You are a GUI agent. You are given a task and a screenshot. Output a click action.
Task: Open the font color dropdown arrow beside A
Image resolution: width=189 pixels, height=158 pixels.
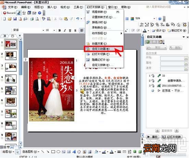click(148, 31)
